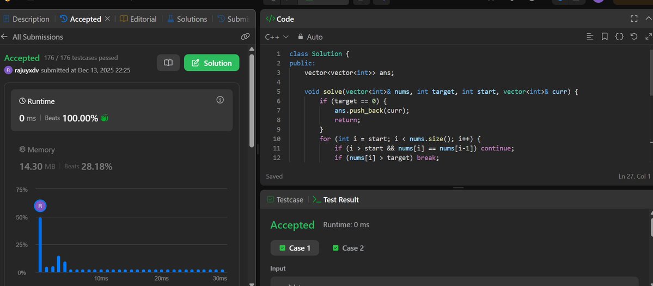Screen dimensions: 653x286
Task: Go back to All Submissions arrow
Action: pos(4,36)
